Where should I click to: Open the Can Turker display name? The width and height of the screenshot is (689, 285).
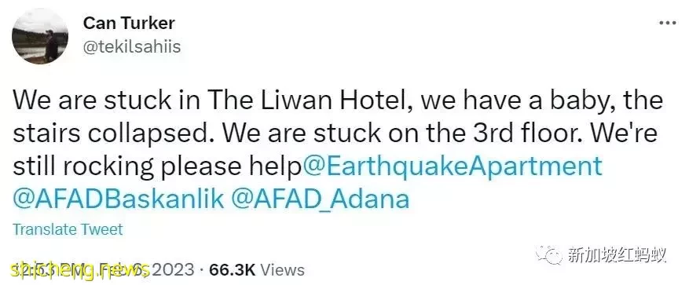tap(129, 24)
